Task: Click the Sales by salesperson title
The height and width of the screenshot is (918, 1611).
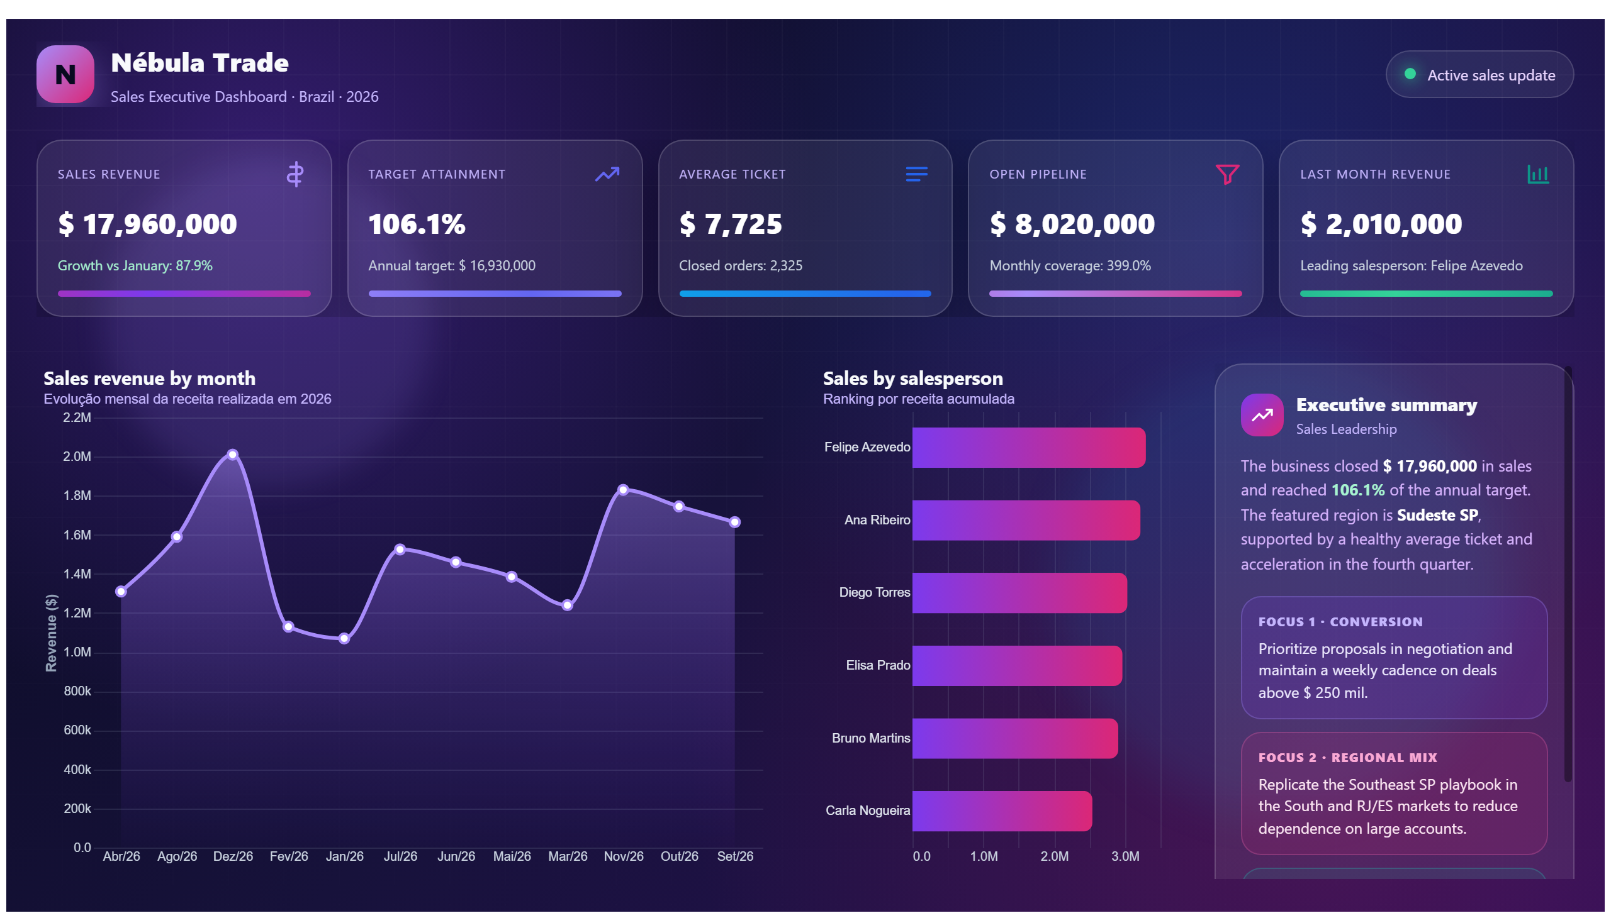Action: [913, 379]
